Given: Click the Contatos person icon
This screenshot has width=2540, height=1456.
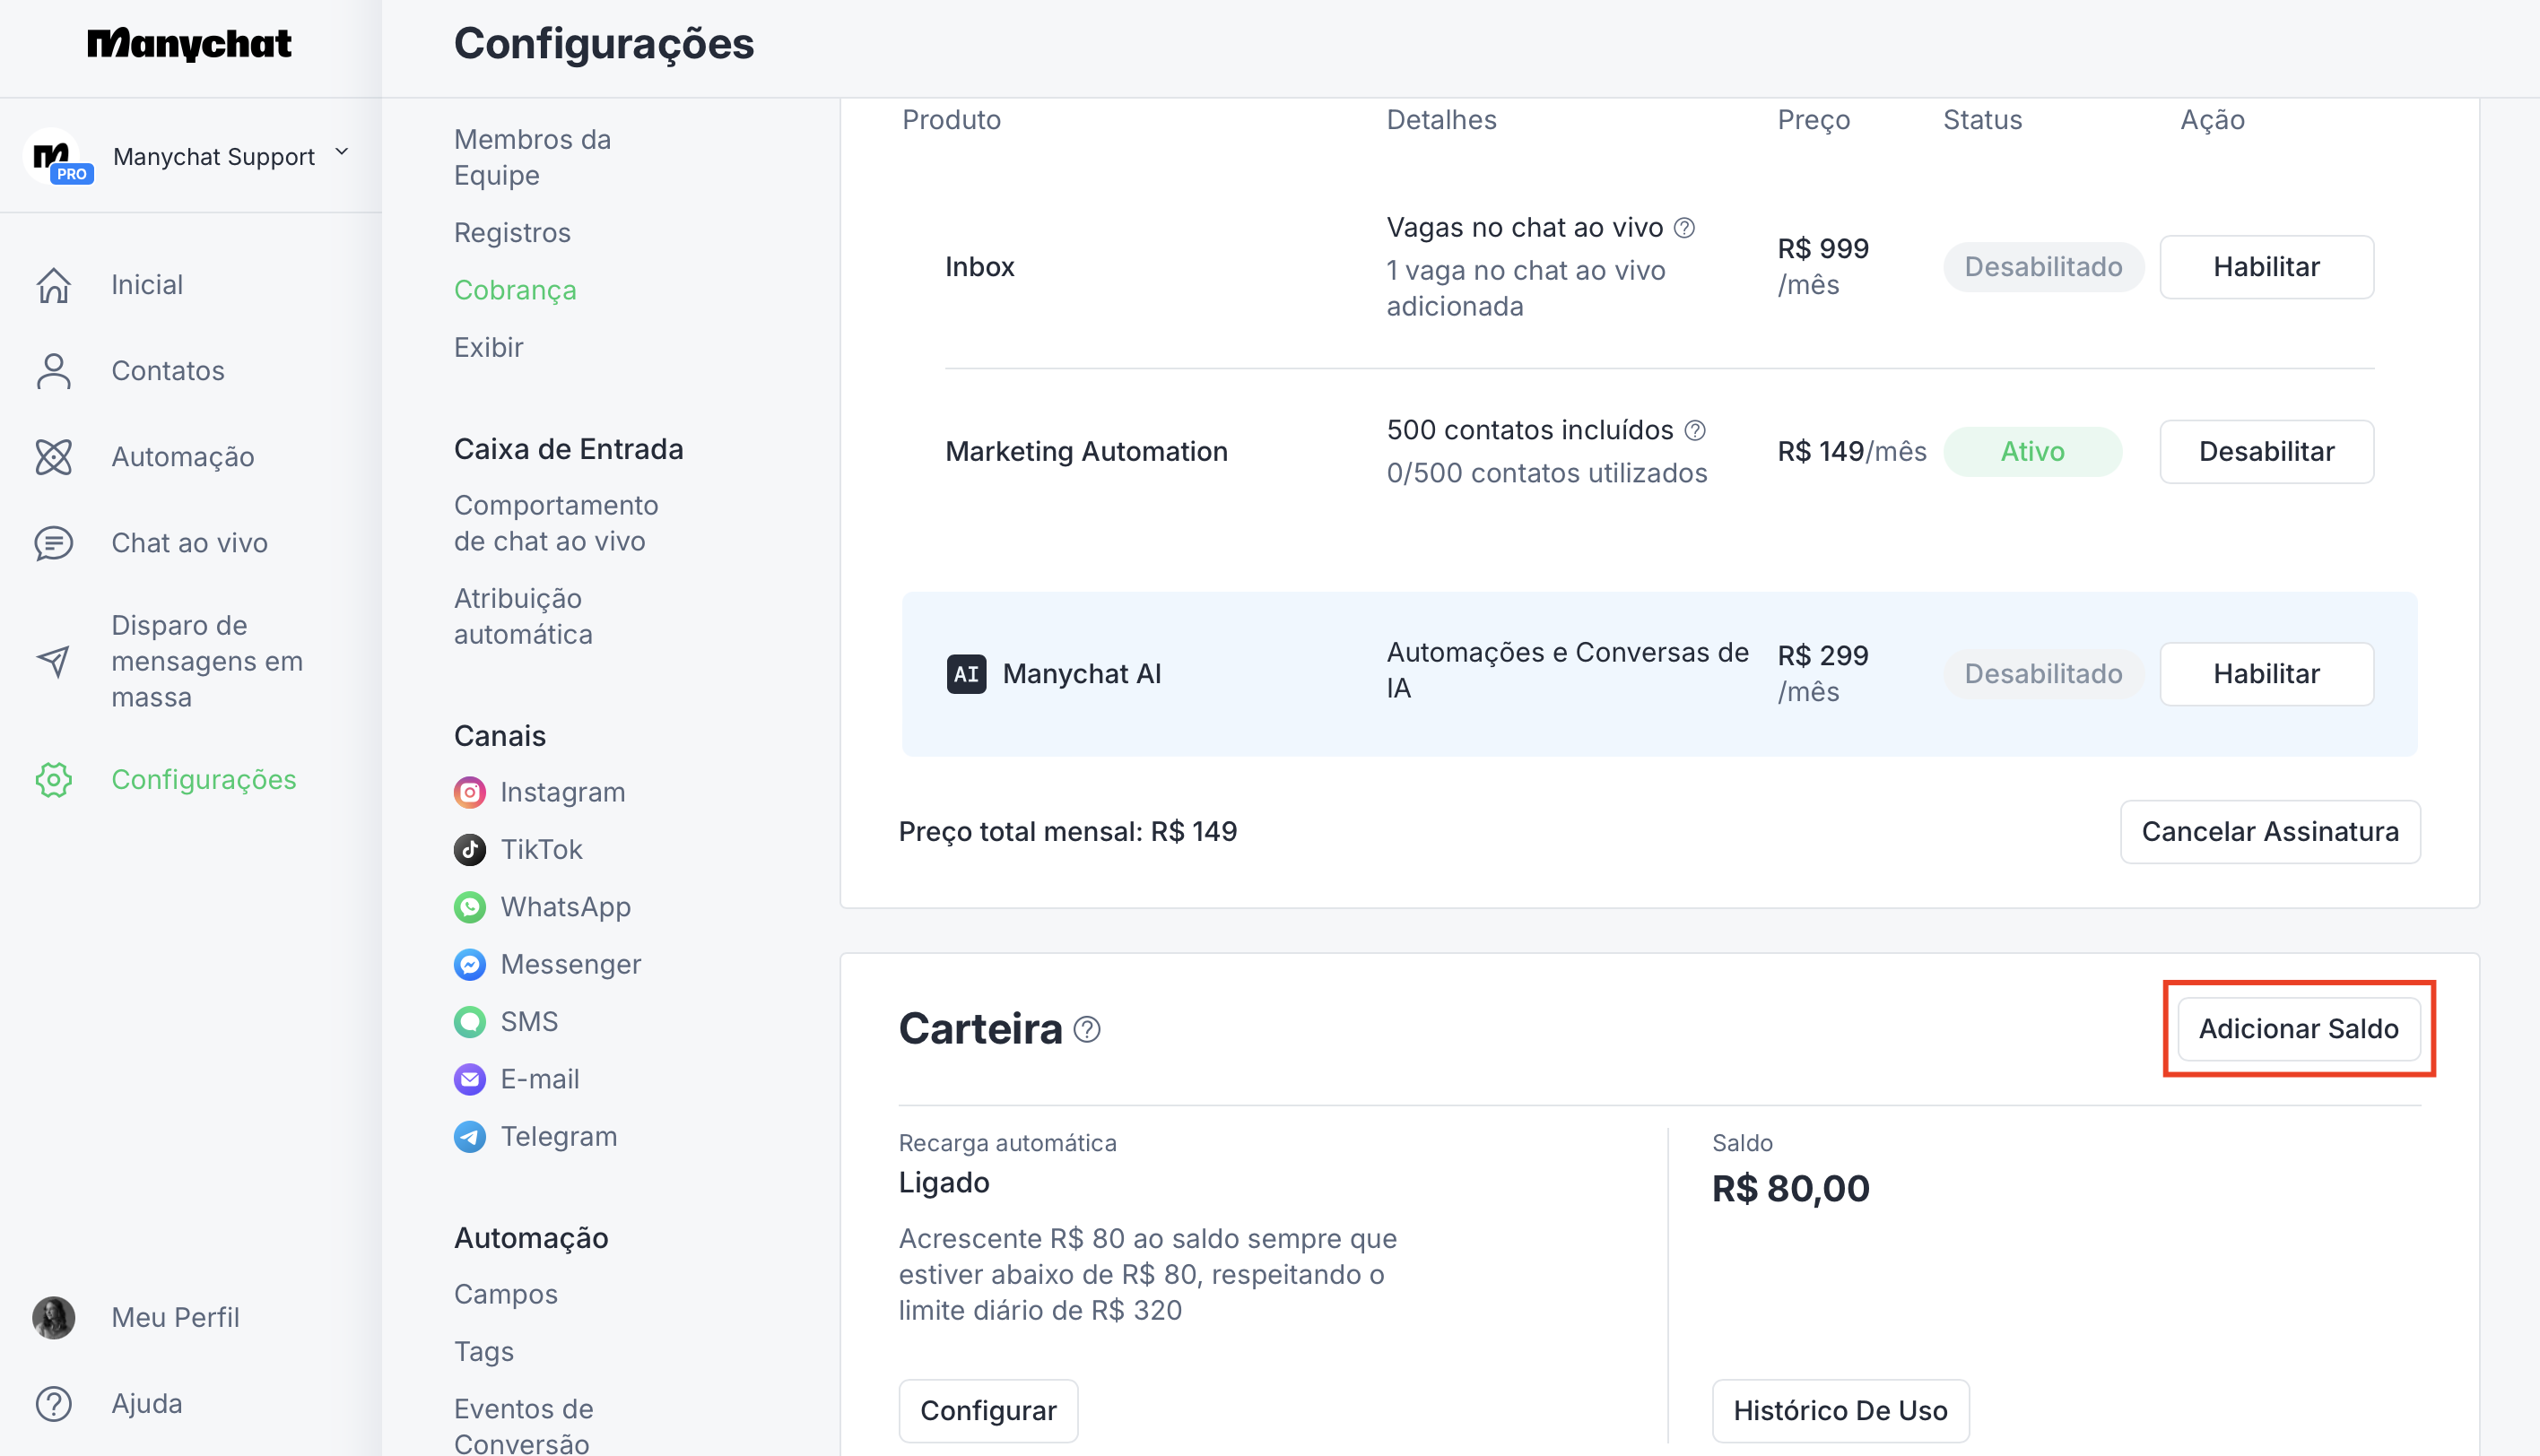Looking at the screenshot, I should click(x=54, y=371).
